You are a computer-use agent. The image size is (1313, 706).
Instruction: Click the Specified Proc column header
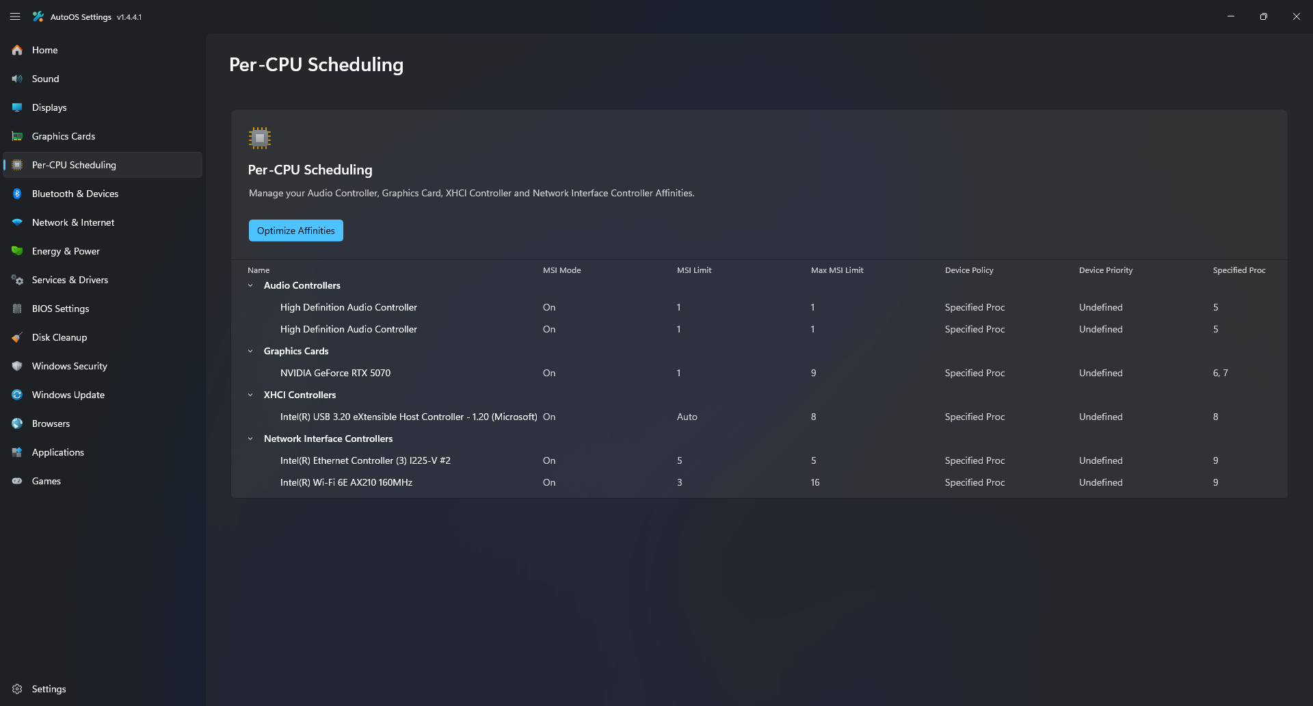point(1239,270)
